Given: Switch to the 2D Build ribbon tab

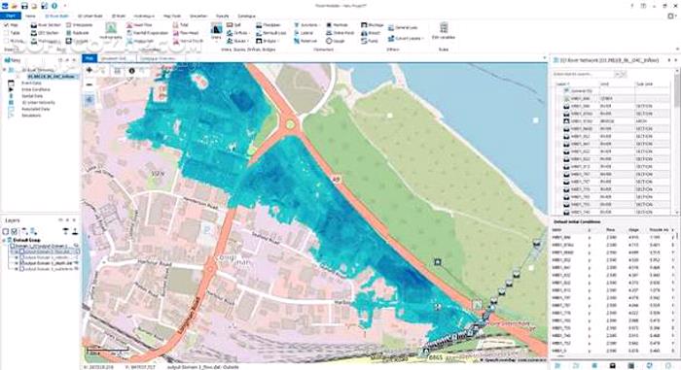Looking at the screenshot, I should click(119, 17).
